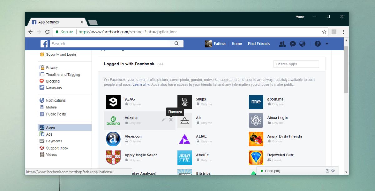
Task: Open the Alexa.com app icon
Action: pyautogui.click(x=113, y=139)
